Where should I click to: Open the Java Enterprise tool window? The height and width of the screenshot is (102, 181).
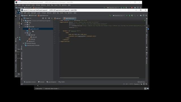coord(51,82)
